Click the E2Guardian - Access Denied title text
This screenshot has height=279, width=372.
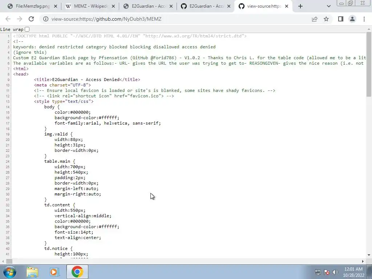coord(86,80)
